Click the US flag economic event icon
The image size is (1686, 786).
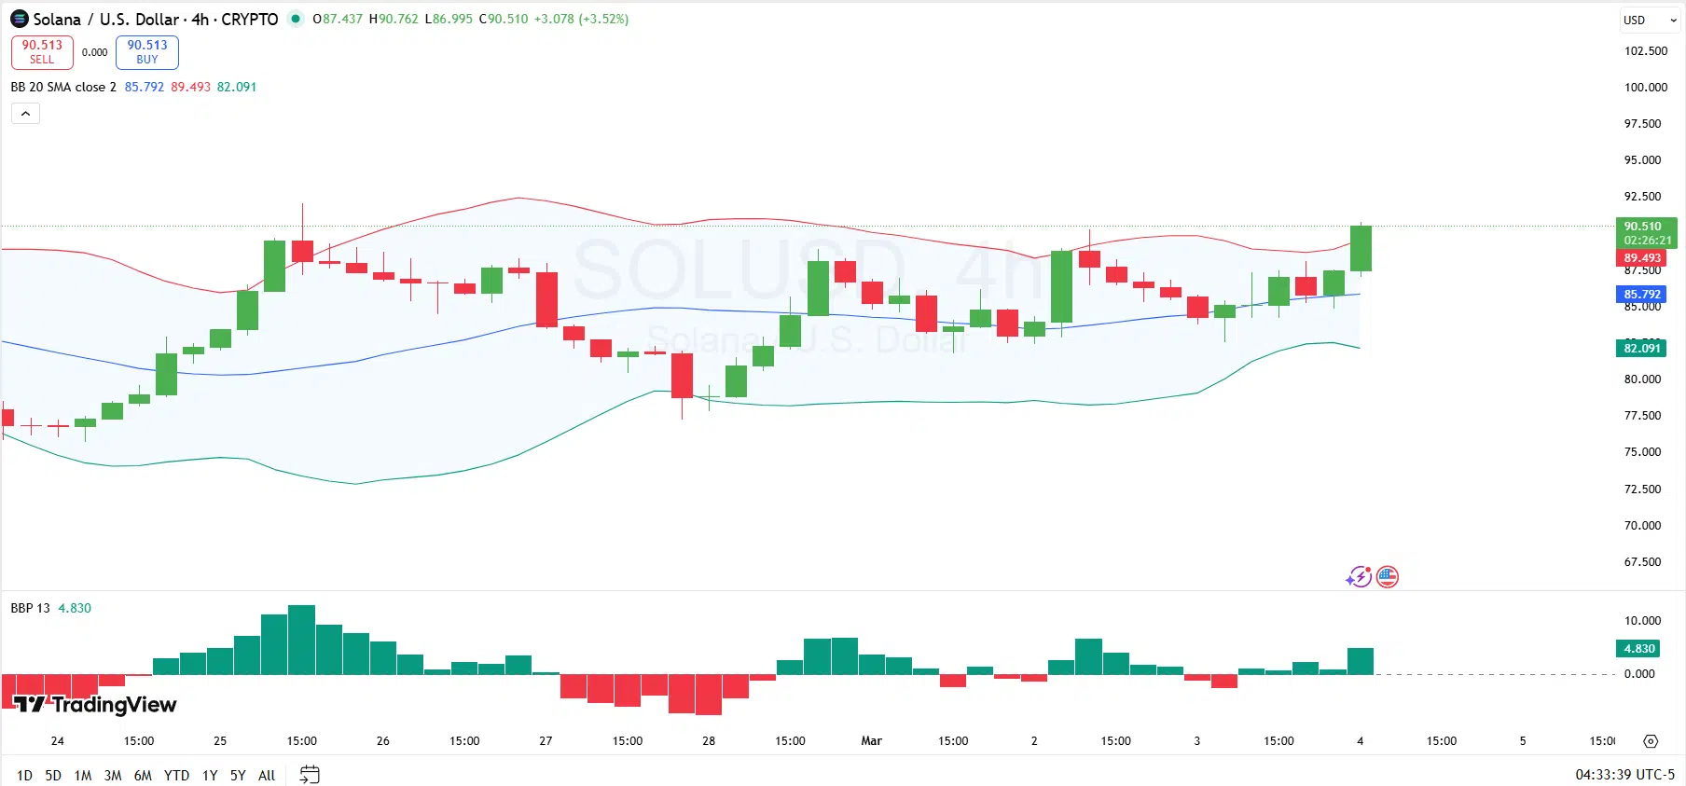point(1388,577)
